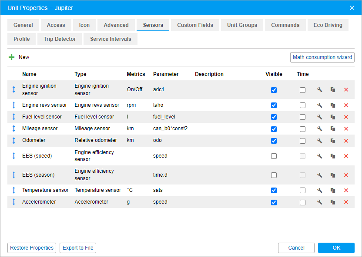Click the can_b0*const2 parameter cell
The width and height of the screenshot is (362, 257).
171,128
